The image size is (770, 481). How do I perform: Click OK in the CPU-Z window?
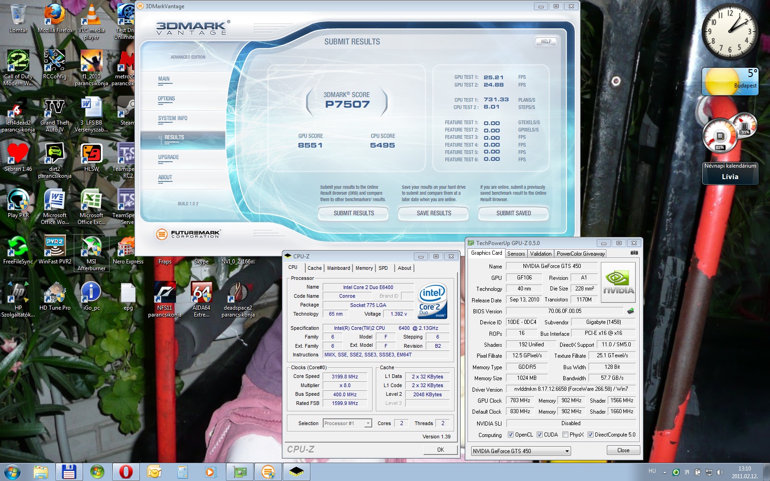tap(440, 450)
